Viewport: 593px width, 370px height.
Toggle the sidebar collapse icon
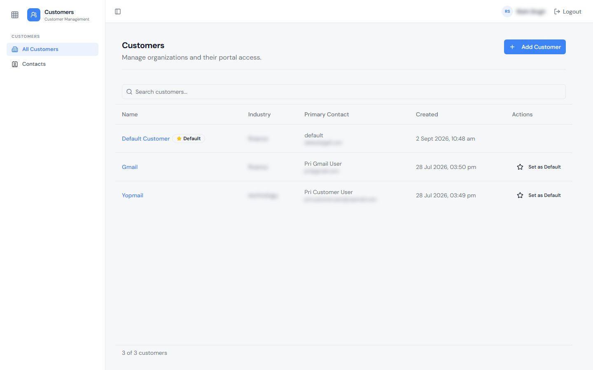(x=118, y=12)
